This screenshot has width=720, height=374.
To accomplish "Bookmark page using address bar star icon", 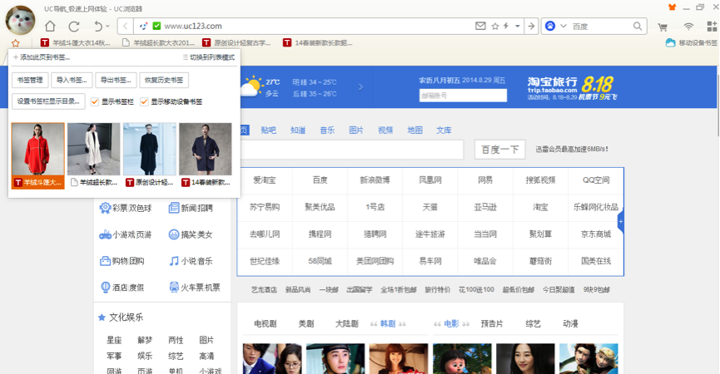I will coord(495,26).
